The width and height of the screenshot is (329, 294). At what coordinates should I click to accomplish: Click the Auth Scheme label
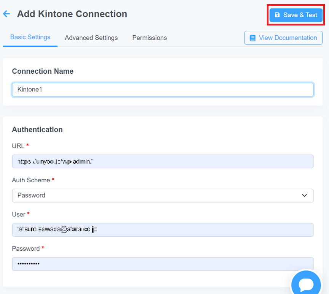[x=31, y=180]
